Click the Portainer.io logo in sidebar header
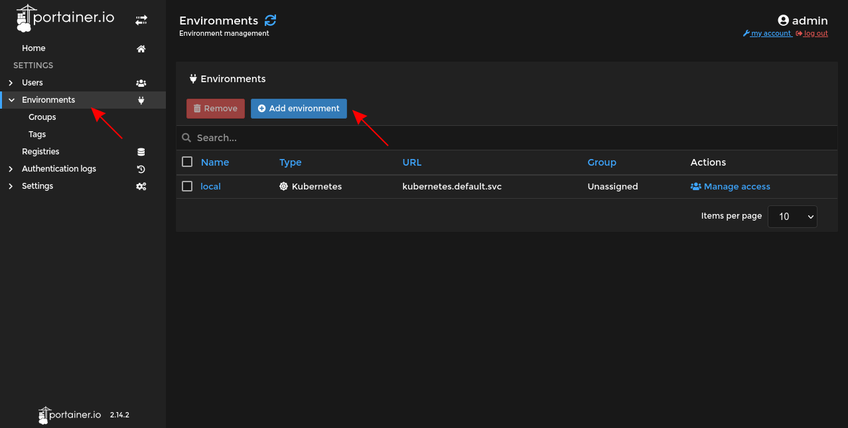The width and height of the screenshot is (848, 428). point(65,19)
